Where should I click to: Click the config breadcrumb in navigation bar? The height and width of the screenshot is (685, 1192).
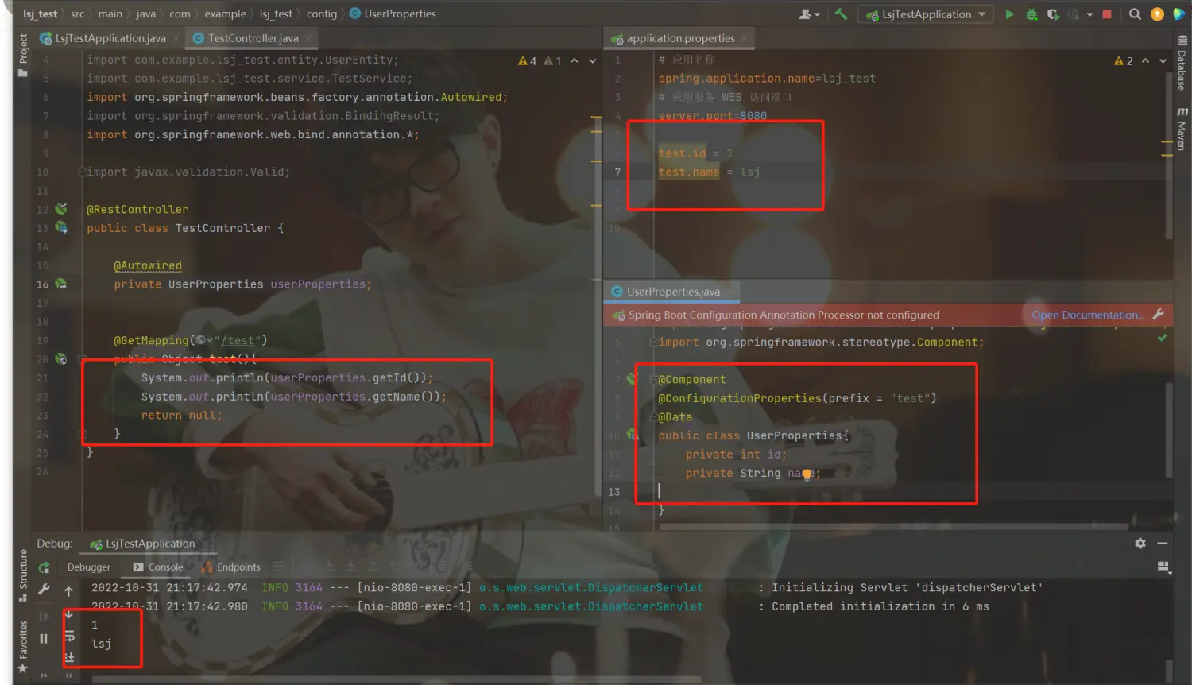[322, 14]
